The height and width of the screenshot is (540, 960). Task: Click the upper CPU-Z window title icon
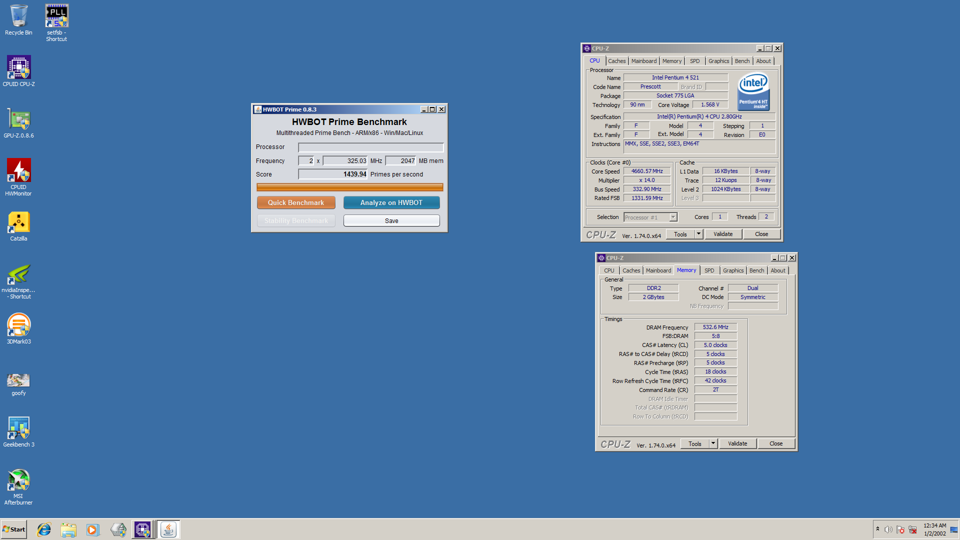click(587, 48)
